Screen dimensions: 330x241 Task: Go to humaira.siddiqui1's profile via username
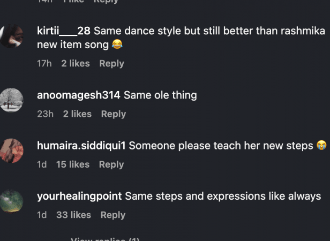pyautogui.click(x=81, y=146)
